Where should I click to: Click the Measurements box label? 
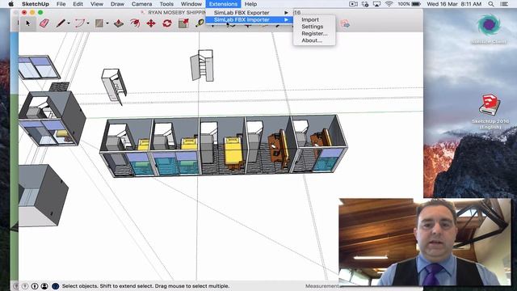click(x=322, y=286)
